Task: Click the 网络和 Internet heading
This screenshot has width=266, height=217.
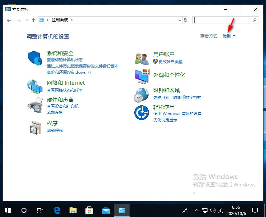Action: 66,83
